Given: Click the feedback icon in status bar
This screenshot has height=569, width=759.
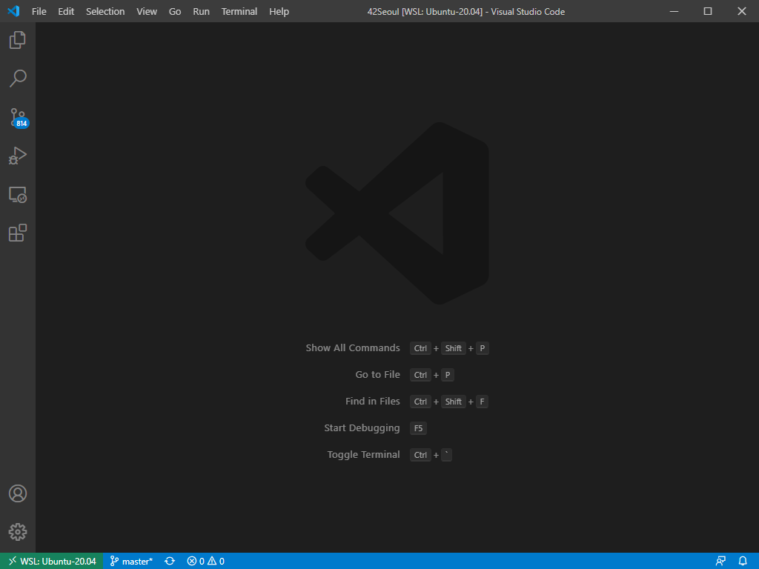Looking at the screenshot, I should point(720,562).
